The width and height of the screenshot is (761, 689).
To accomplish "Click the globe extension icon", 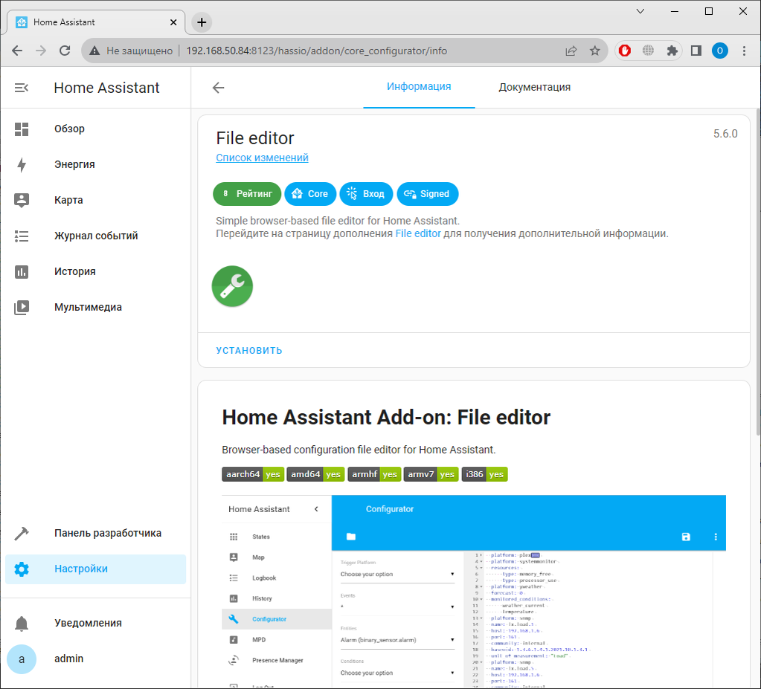I will click(648, 51).
